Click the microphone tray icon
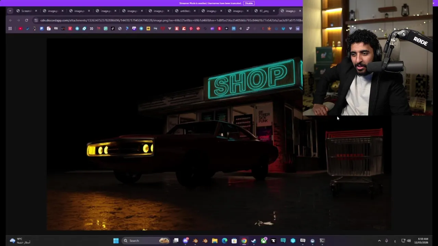 pyautogui.click(x=387, y=241)
